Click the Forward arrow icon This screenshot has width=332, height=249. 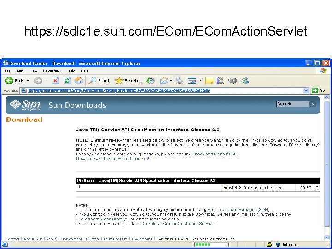click(x=38, y=81)
